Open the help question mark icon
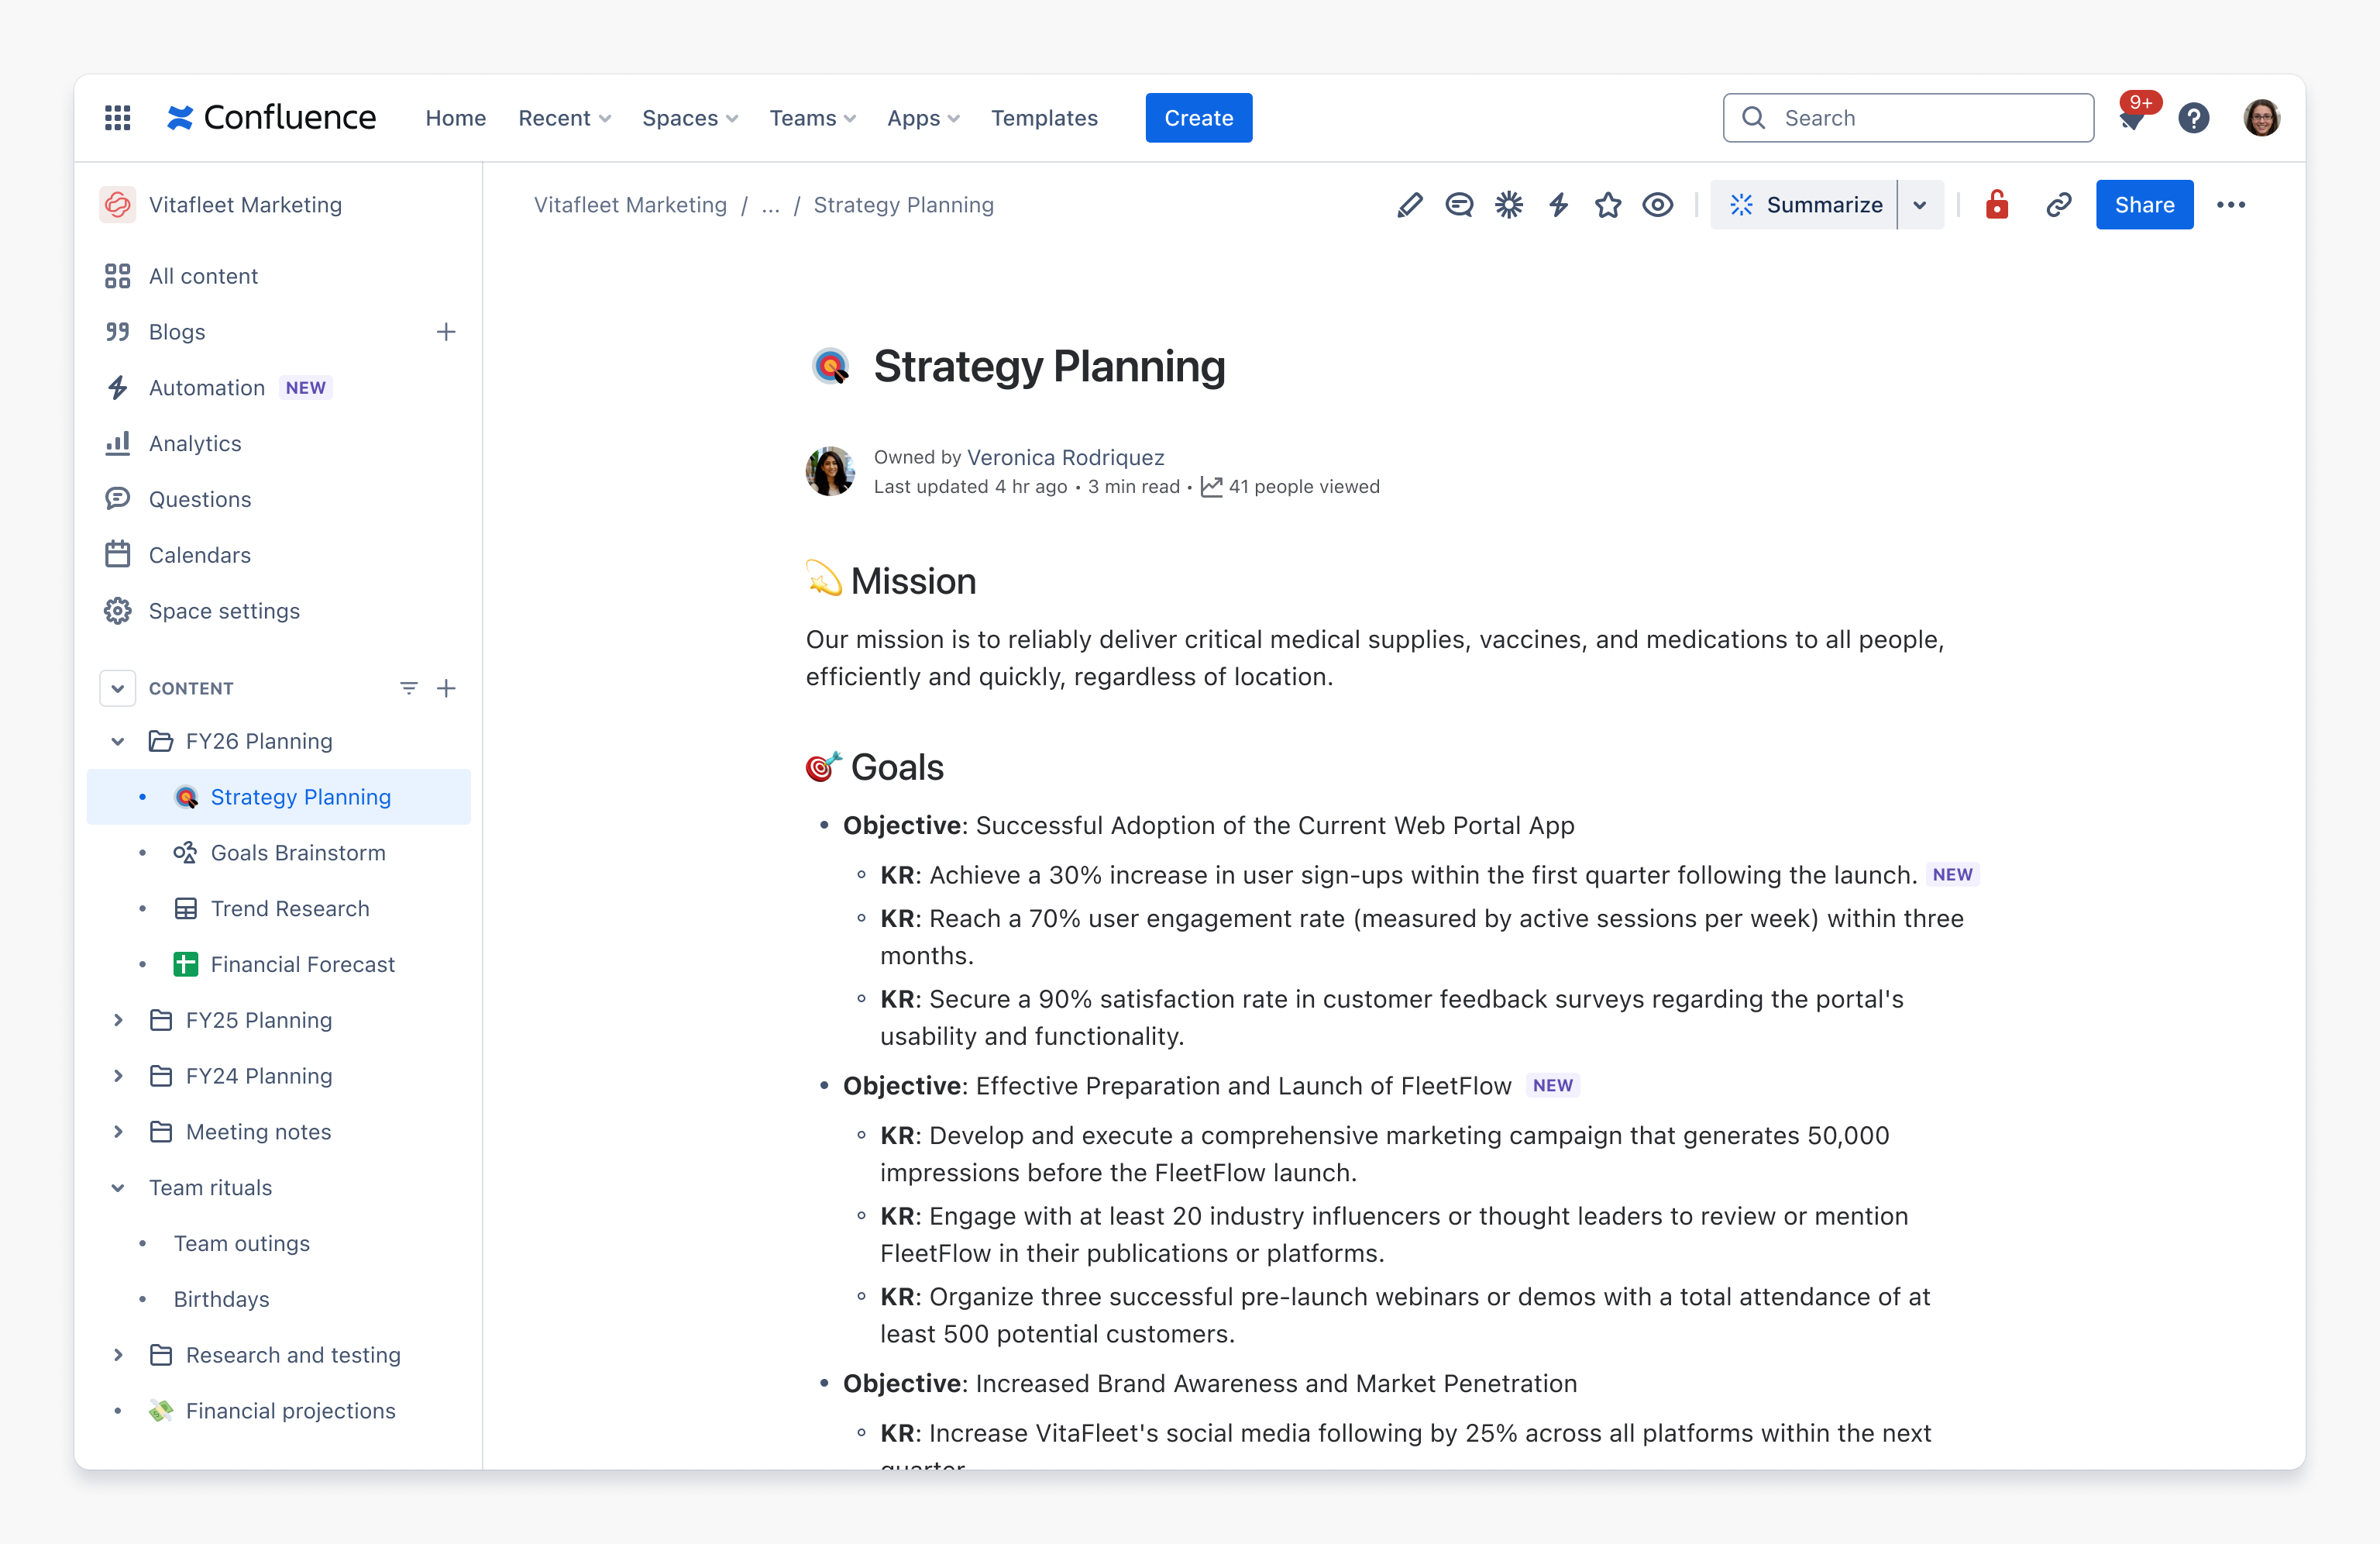Image resolution: width=2380 pixels, height=1544 pixels. [2194, 118]
